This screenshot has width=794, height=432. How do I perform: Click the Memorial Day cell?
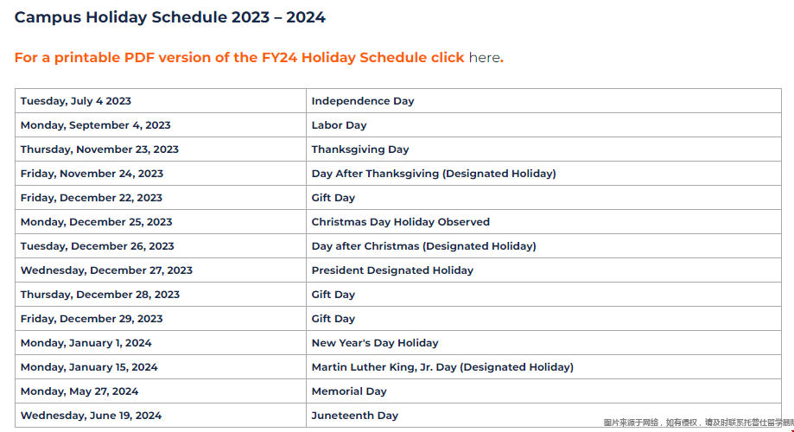pyautogui.click(x=349, y=391)
